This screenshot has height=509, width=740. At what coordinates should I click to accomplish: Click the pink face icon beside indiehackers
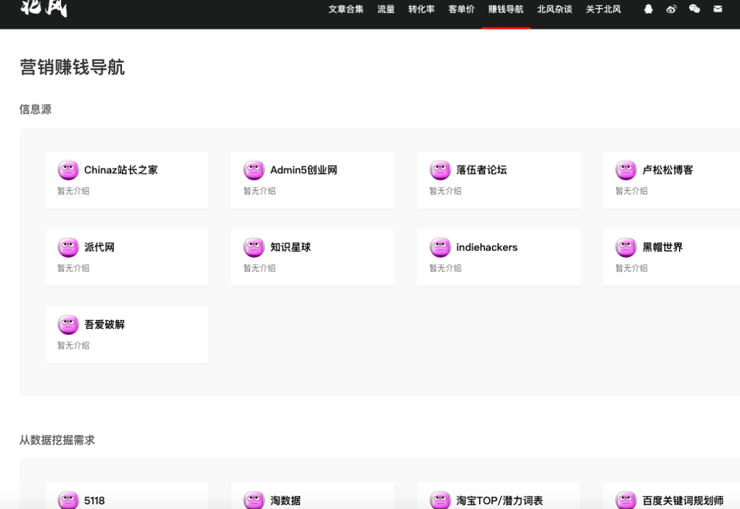pos(440,247)
